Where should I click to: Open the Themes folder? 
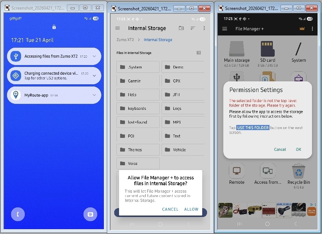pyautogui.click(x=138, y=149)
